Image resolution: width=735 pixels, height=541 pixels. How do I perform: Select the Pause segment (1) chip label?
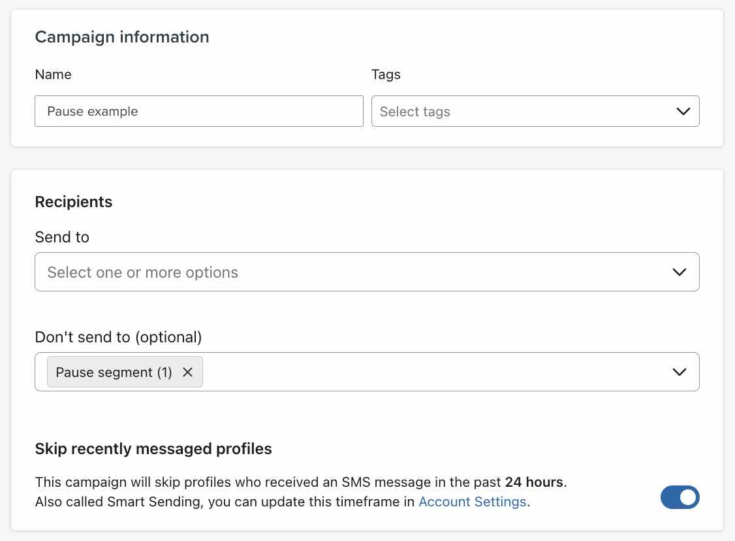(114, 372)
